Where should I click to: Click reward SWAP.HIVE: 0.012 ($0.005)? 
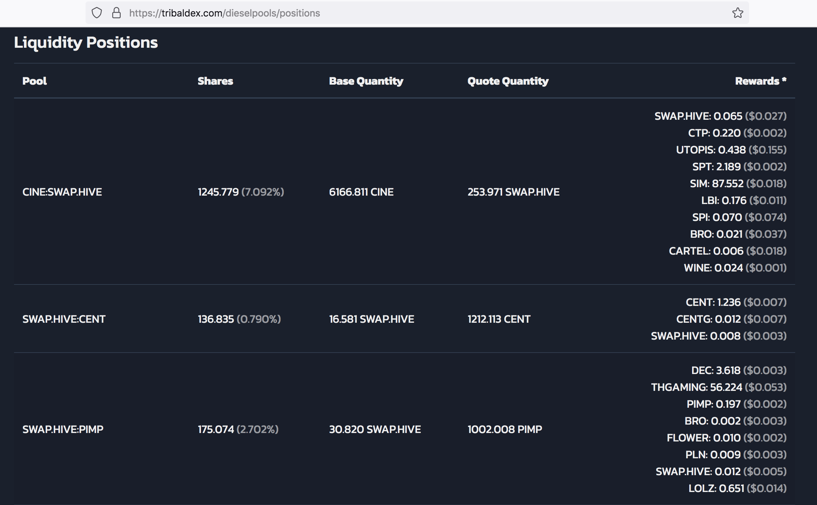721,472
